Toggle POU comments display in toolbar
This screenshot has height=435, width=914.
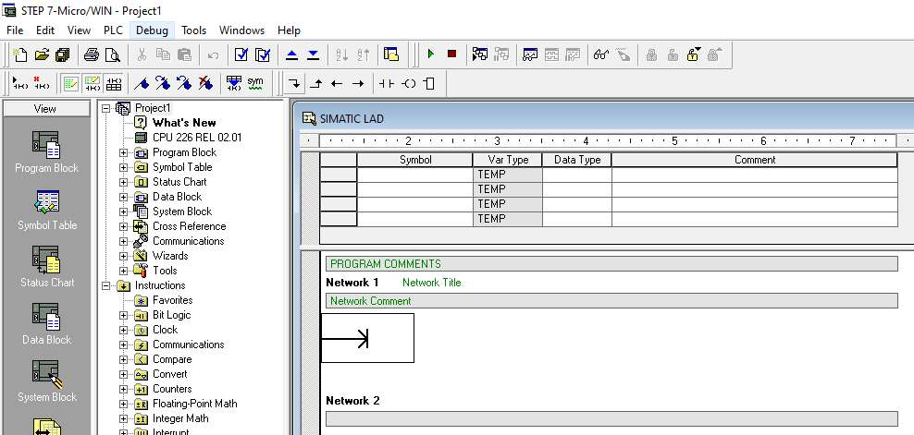click(x=71, y=83)
